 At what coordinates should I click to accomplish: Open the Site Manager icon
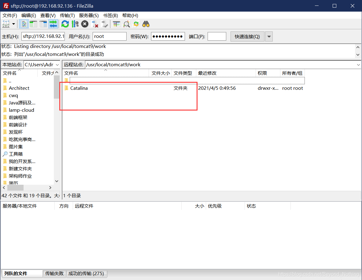pos(6,24)
